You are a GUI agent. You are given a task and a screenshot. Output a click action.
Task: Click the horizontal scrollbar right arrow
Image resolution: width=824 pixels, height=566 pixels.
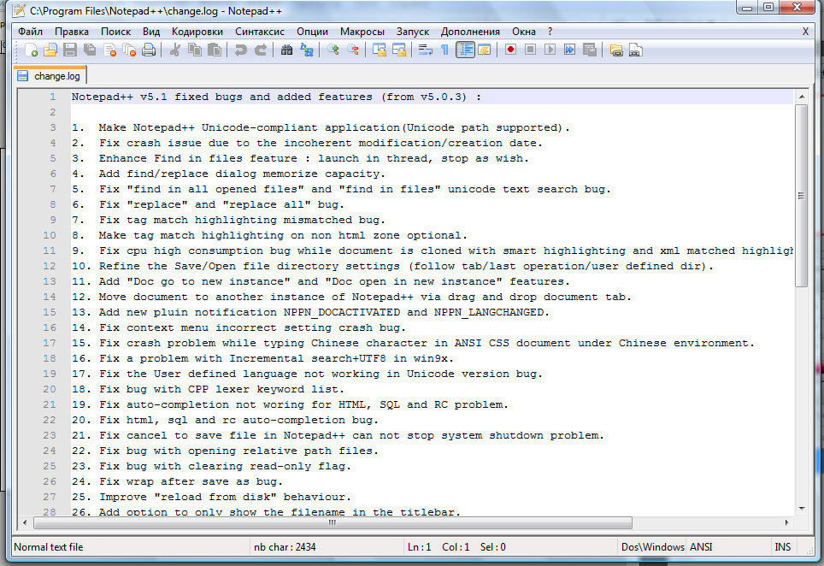(x=786, y=523)
